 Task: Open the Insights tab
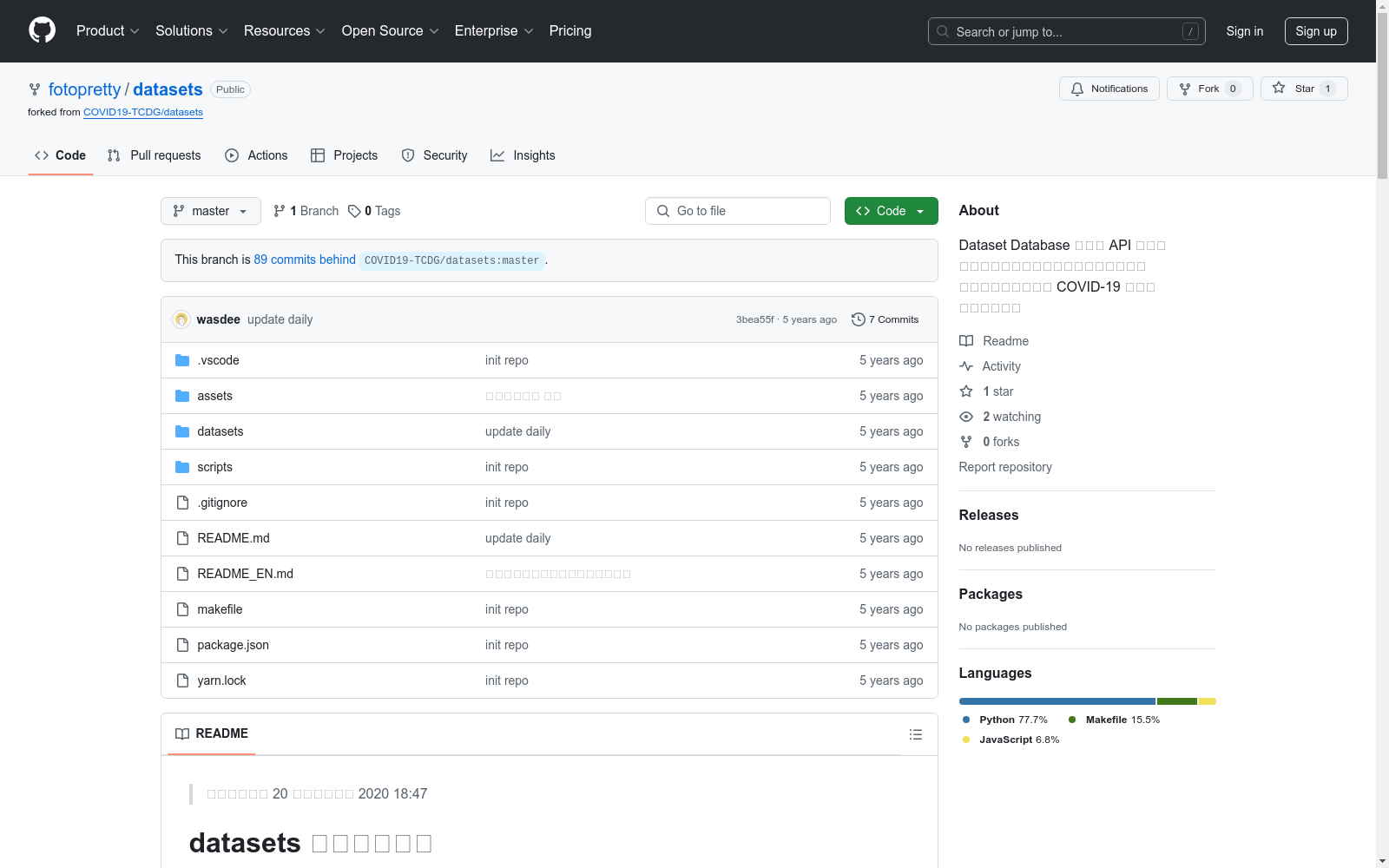point(523,155)
